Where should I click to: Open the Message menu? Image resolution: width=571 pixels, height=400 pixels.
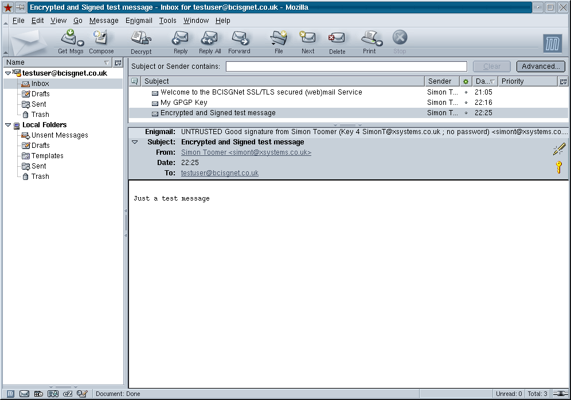pos(104,21)
